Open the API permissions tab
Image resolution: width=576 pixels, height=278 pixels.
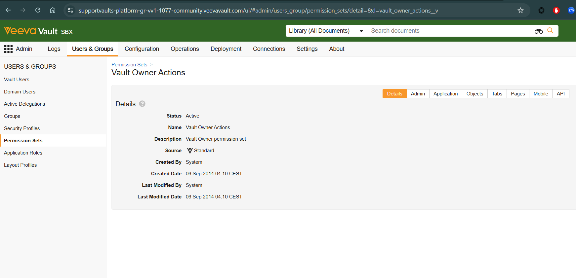pyautogui.click(x=560, y=94)
